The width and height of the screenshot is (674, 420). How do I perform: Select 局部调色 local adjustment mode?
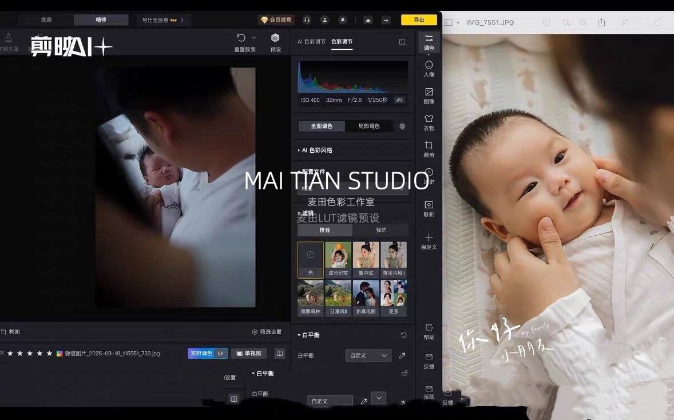(x=368, y=126)
